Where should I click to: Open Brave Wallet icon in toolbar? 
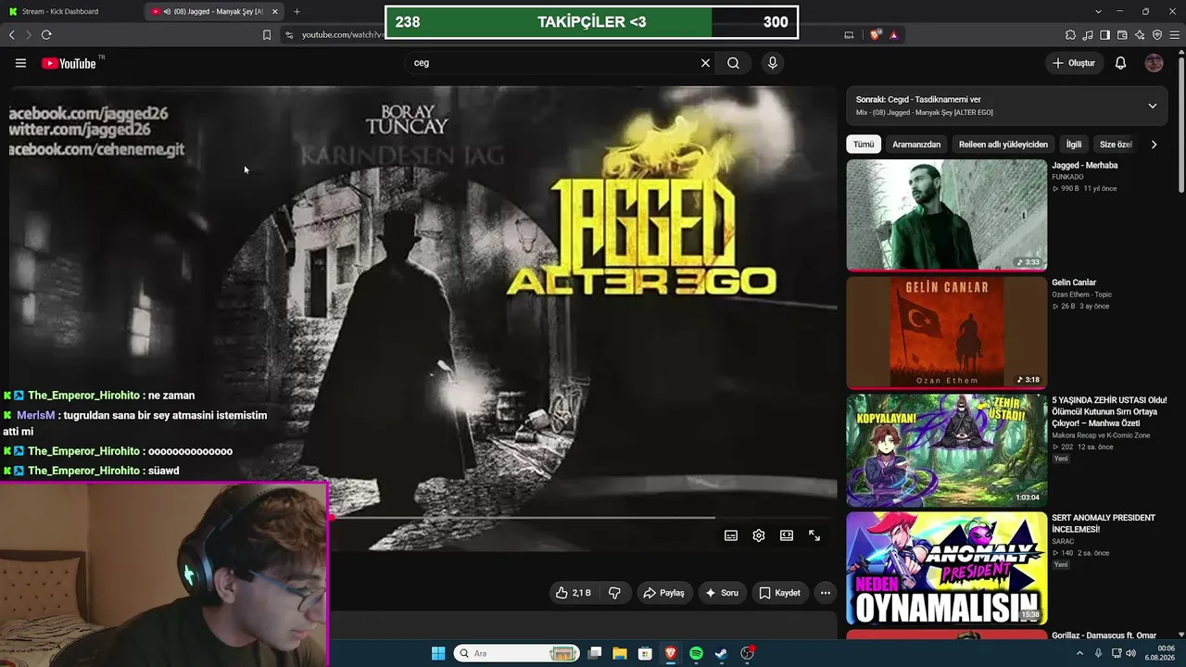[x=1122, y=35]
